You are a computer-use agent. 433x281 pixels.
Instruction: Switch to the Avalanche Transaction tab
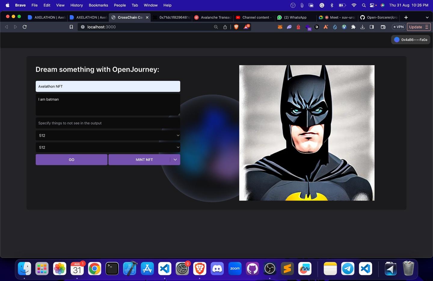tap(213, 17)
